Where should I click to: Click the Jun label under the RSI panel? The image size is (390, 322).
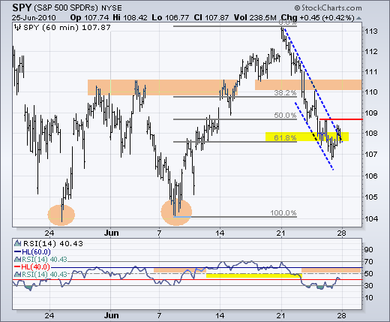(x=111, y=315)
